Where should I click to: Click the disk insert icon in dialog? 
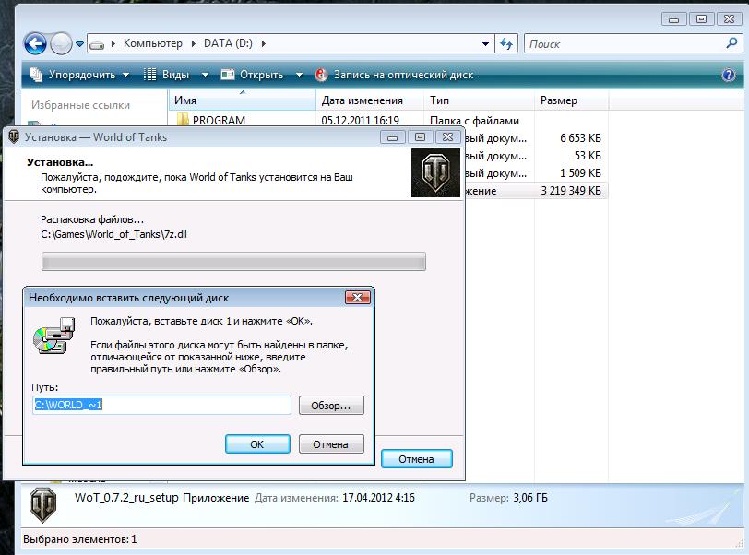tap(53, 336)
